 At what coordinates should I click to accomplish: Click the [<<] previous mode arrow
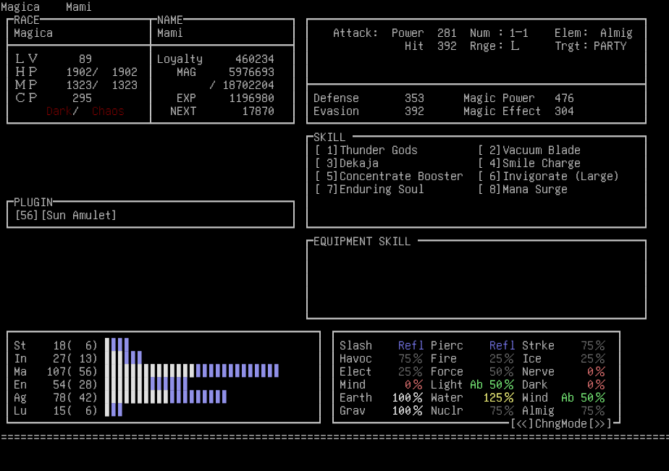[x=522, y=424]
